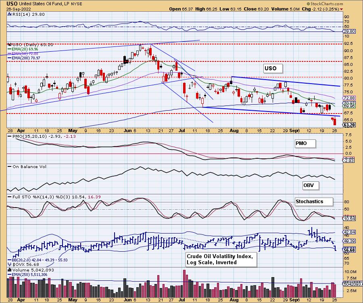
Task: Click the 'PMO(35,20,10) -2.93, -2.13' legend
Action: click(x=44, y=136)
